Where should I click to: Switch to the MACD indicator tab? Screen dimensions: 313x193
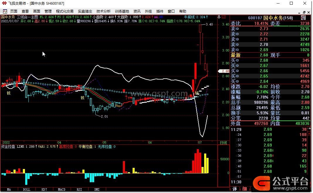click(62, 189)
